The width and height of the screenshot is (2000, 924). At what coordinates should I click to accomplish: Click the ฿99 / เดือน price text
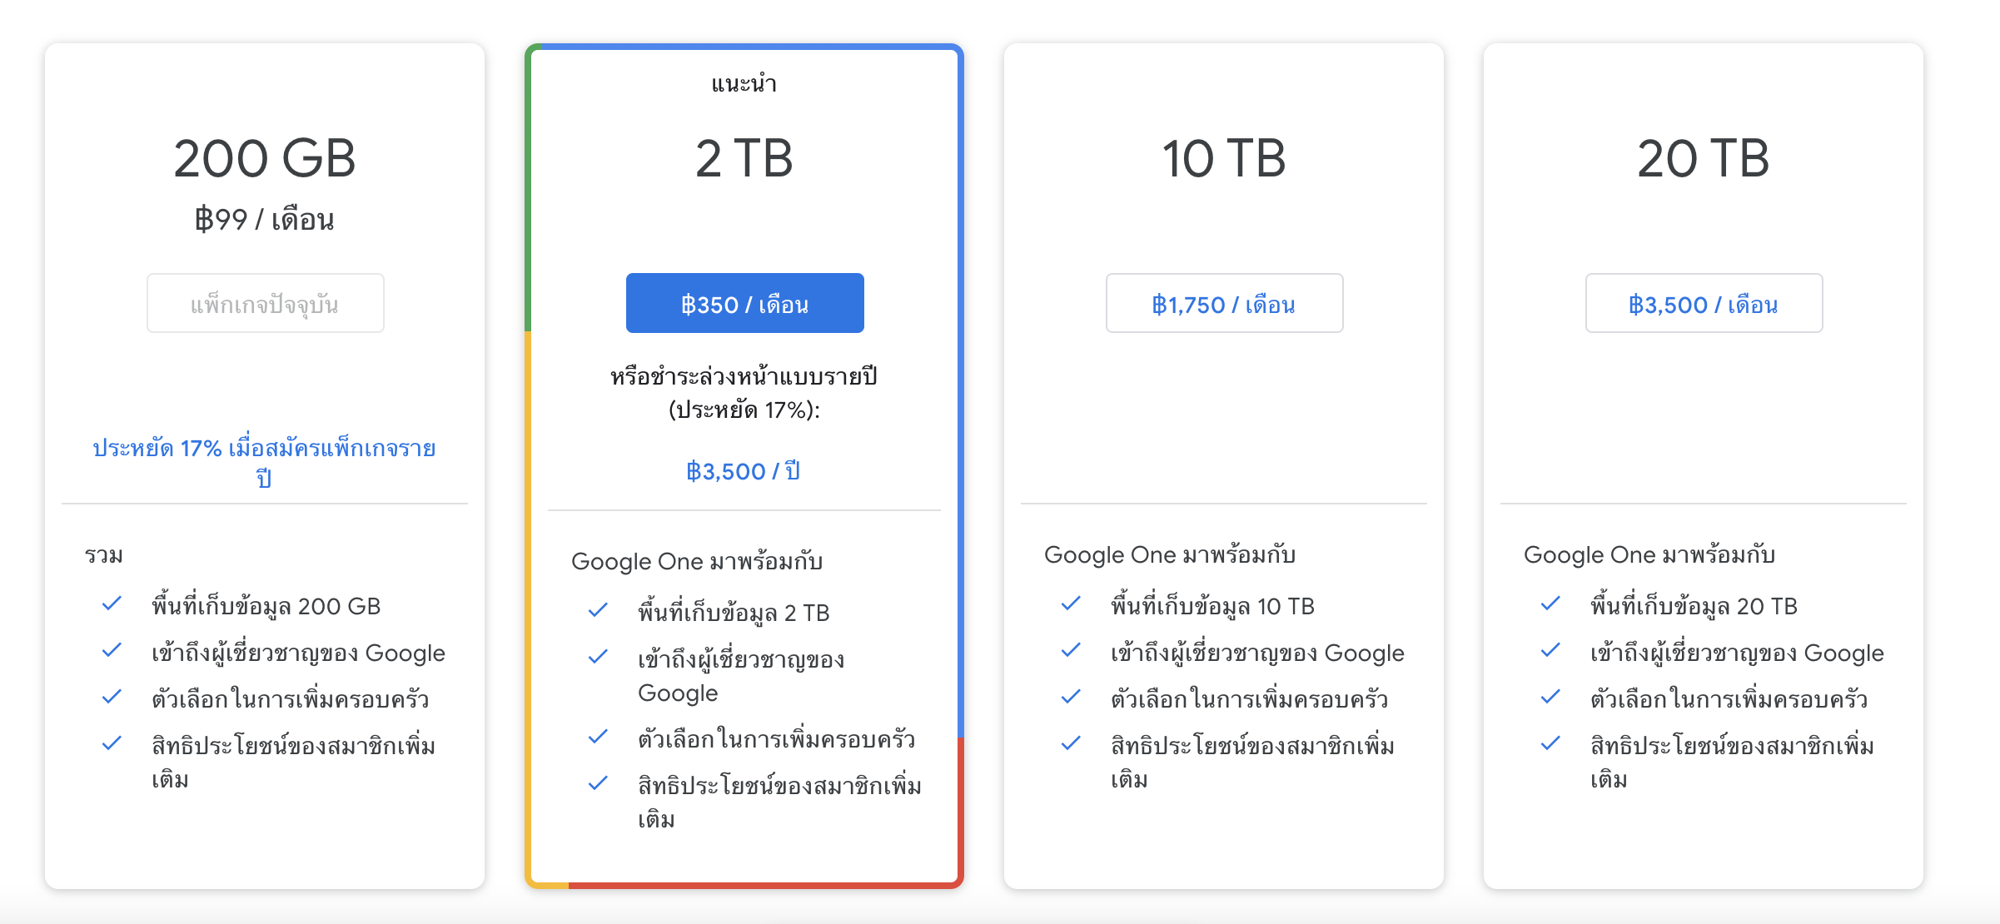click(x=264, y=220)
